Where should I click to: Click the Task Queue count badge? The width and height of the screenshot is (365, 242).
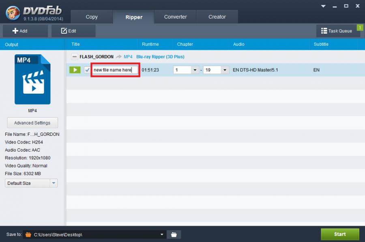pyautogui.click(x=360, y=28)
